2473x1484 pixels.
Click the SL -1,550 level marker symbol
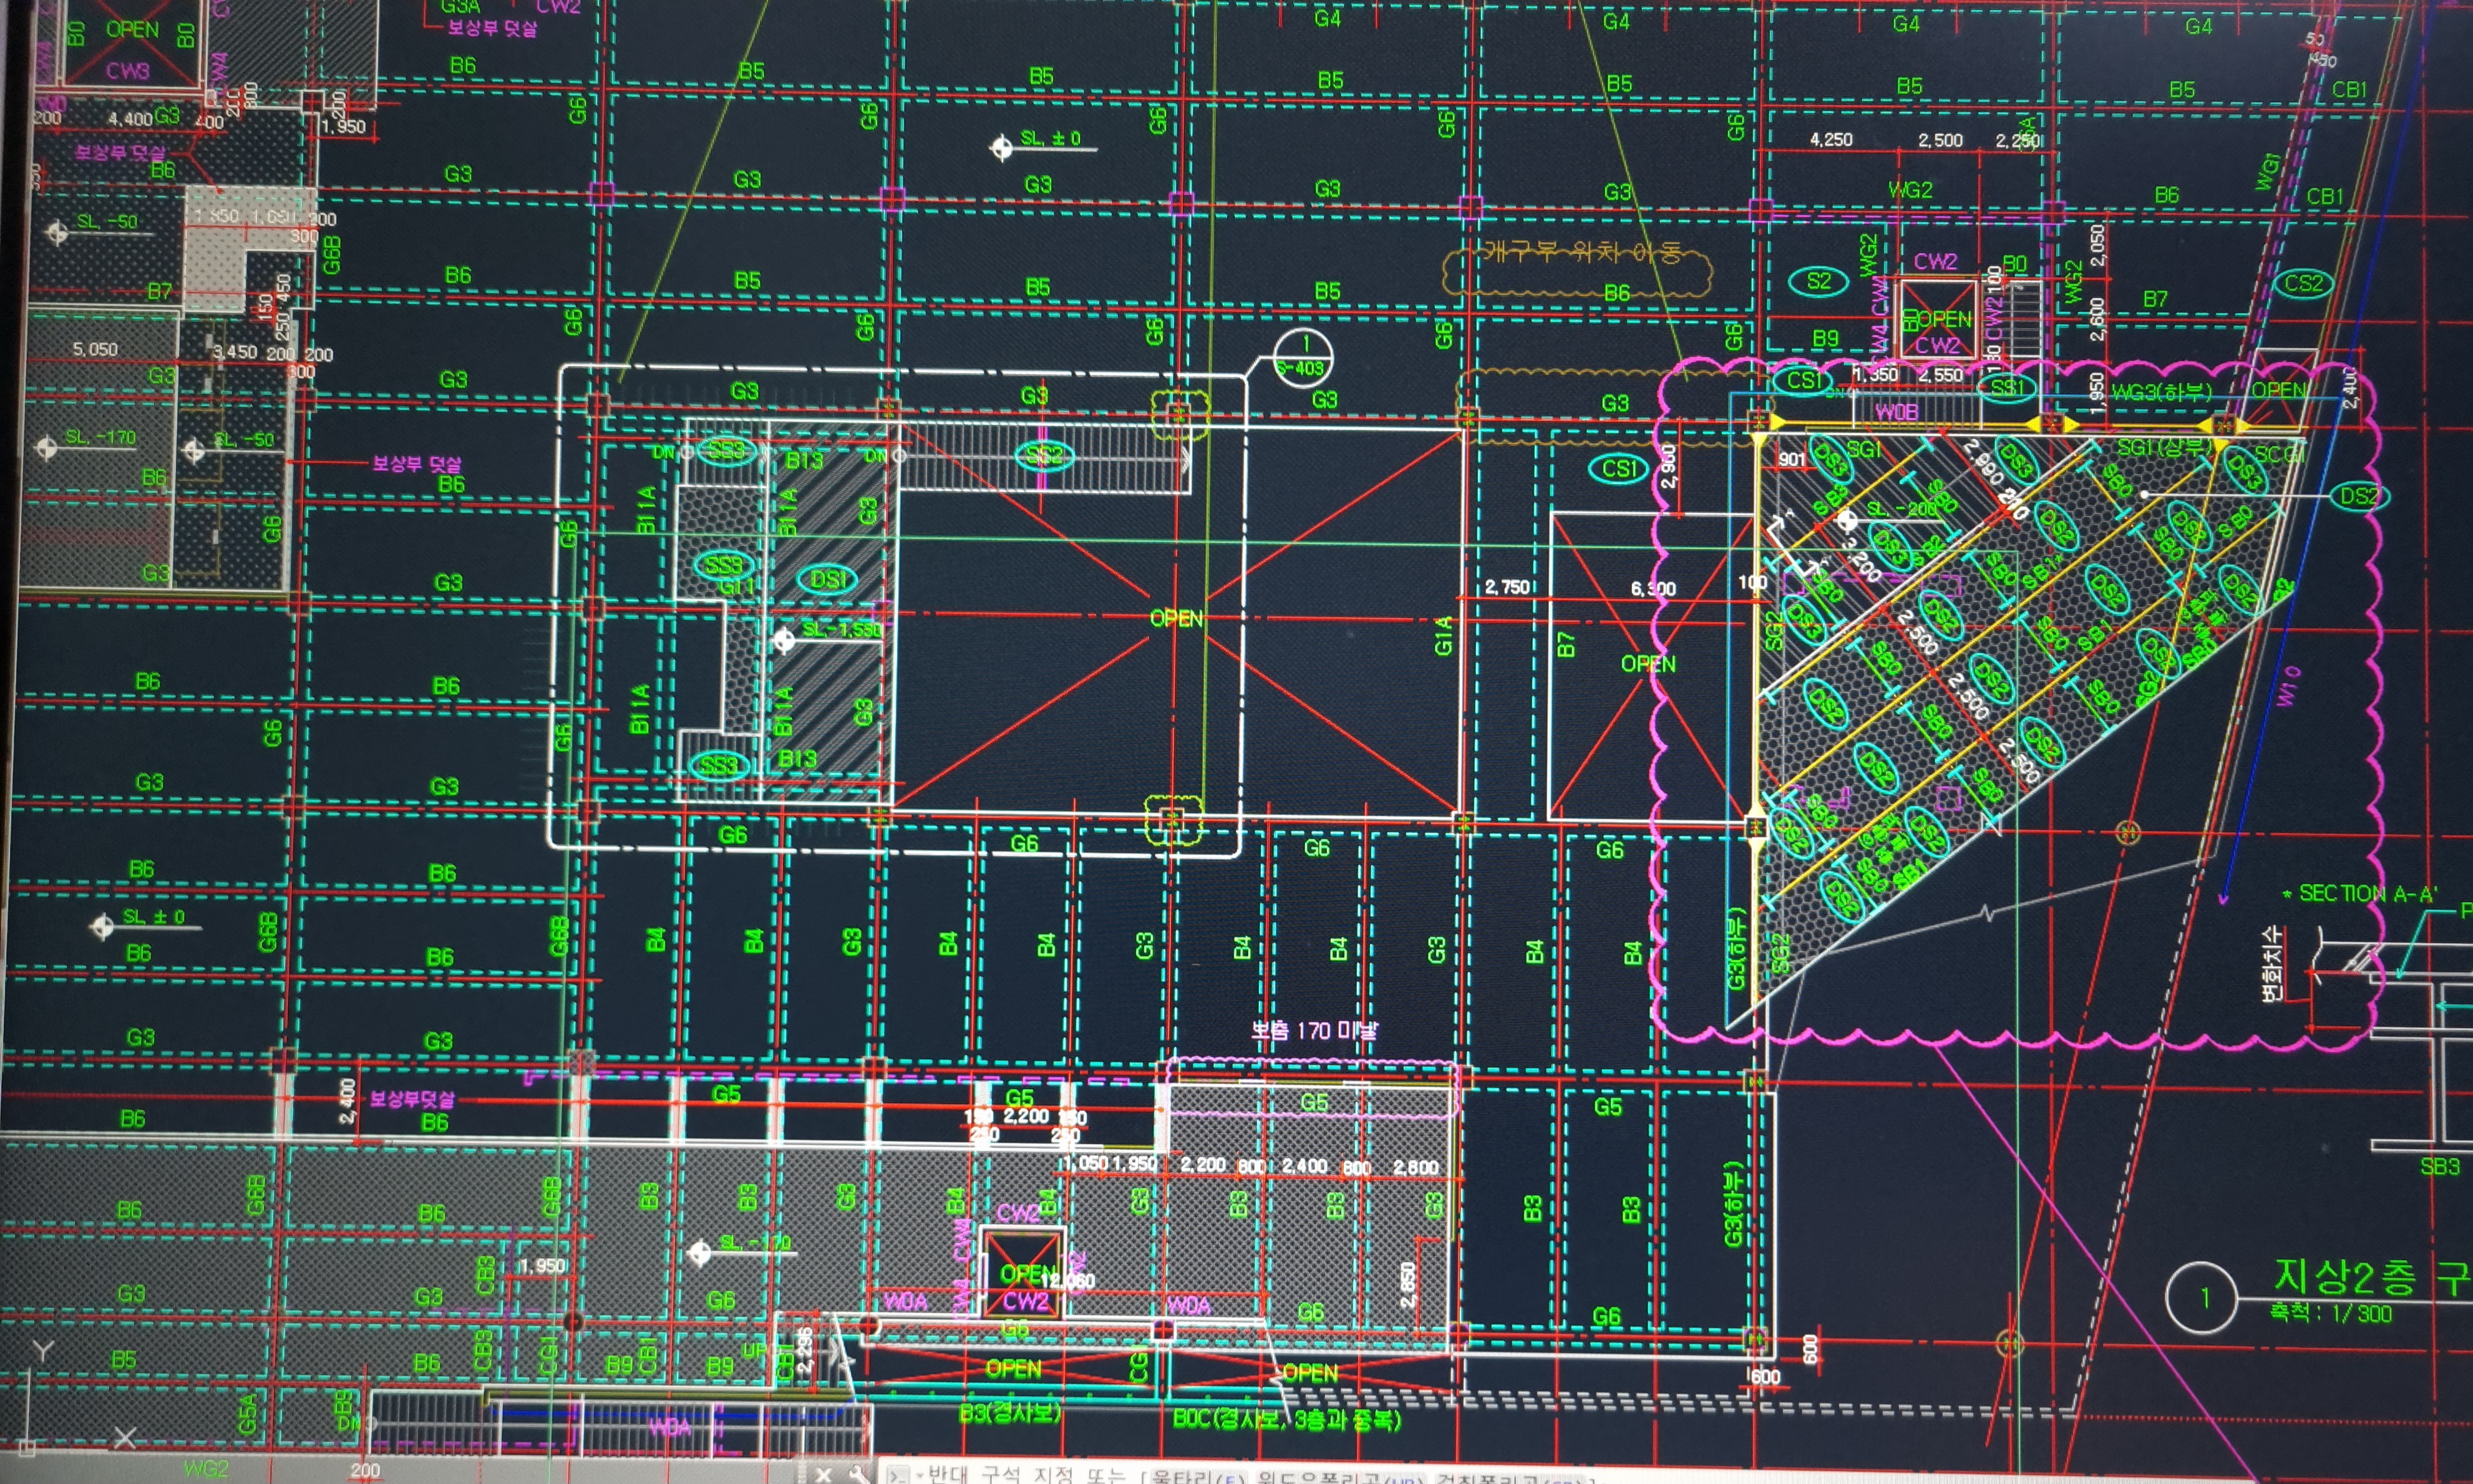(x=785, y=640)
